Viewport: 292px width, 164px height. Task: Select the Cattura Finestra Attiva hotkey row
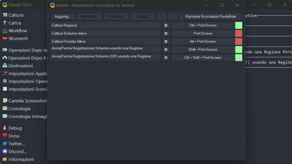pyautogui.click(x=106, y=41)
